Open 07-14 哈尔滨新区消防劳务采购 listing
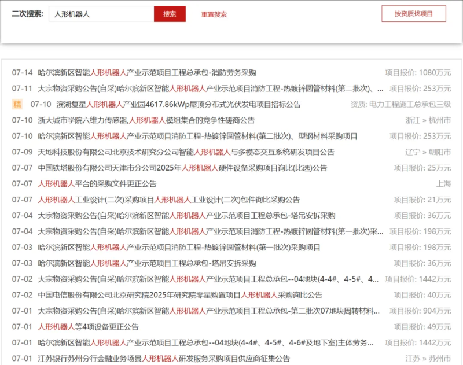 147,72
